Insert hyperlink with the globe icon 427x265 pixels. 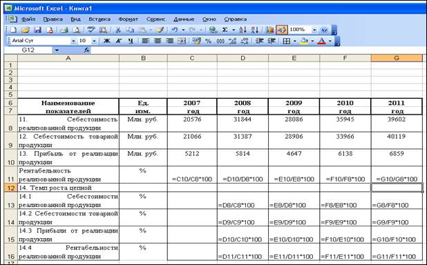[213, 30]
